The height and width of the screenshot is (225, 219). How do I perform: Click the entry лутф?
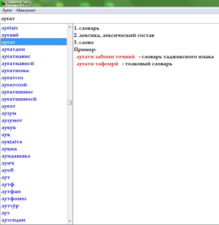pos(8,184)
